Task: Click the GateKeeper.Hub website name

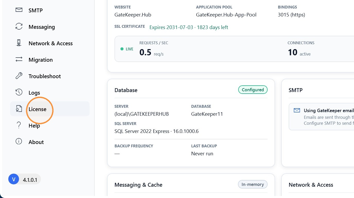Action: [x=133, y=15]
